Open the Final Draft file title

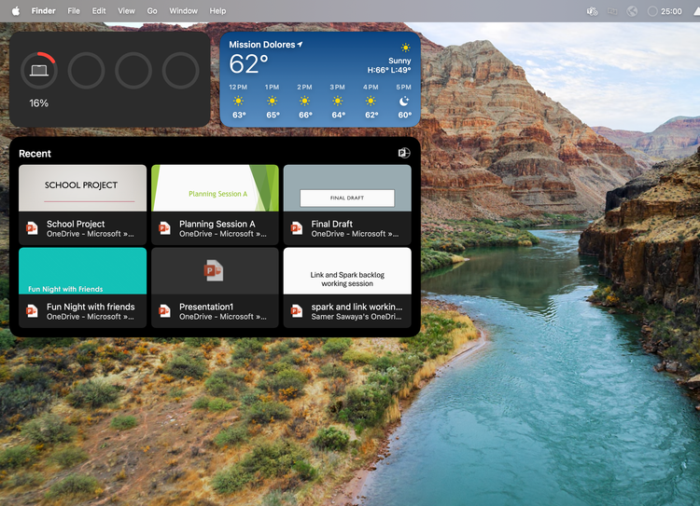331,224
